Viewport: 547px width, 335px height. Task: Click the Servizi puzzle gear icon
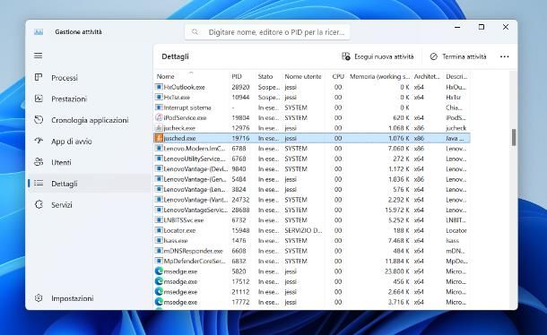click(x=39, y=204)
